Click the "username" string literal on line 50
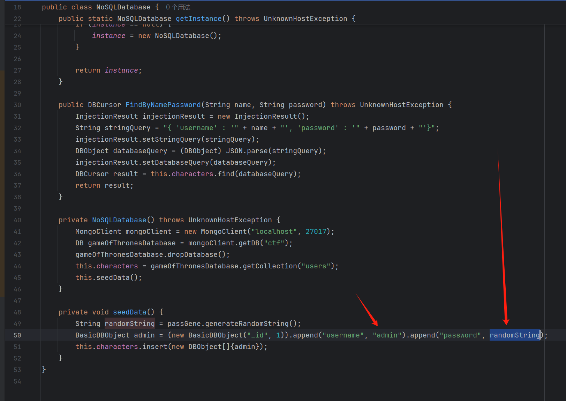Viewport: 566px width, 401px height. click(343, 335)
